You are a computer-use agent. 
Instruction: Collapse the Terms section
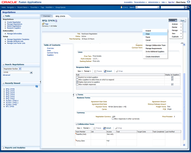tap(76, 95)
